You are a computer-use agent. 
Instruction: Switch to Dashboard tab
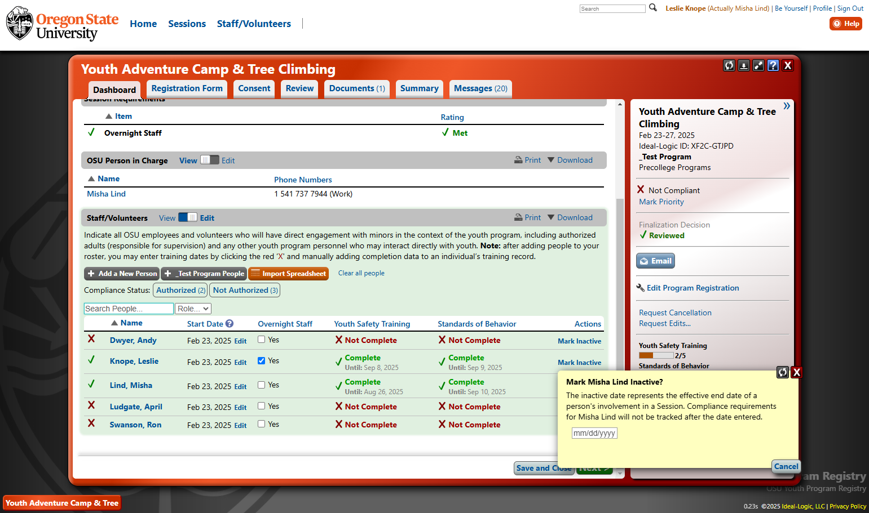pos(114,90)
